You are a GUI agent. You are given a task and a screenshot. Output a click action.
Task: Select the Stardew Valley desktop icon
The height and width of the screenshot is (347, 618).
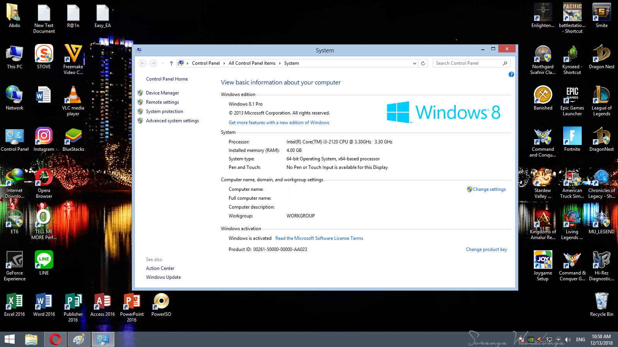click(x=543, y=184)
